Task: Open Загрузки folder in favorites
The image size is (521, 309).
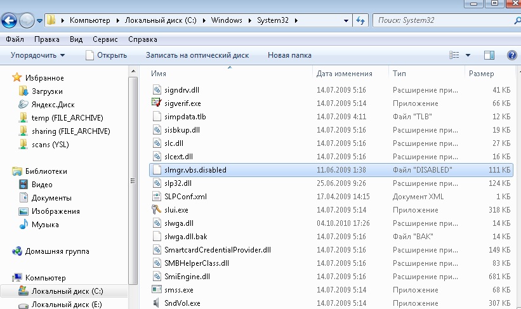Action: click(47, 91)
